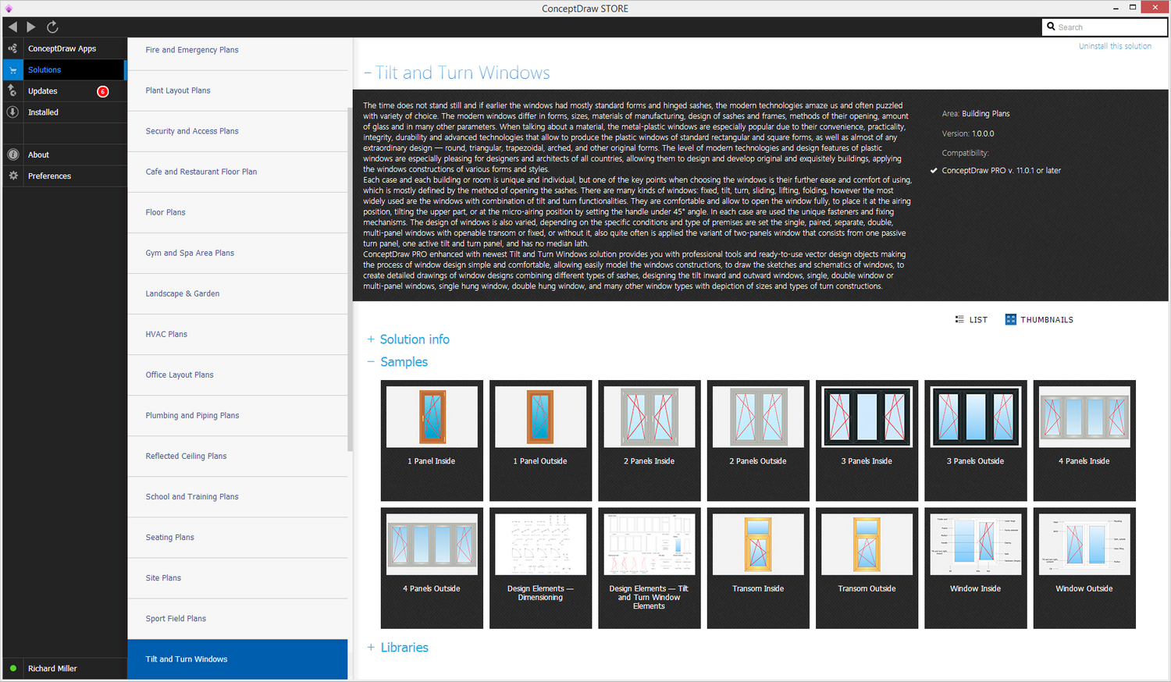Switch to THUMBNAILS view
The image size is (1171, 682).
(x=1039, y=319)
